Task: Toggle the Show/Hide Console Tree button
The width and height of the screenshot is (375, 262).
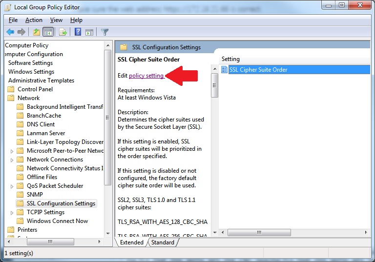Action: coord(48,32)
